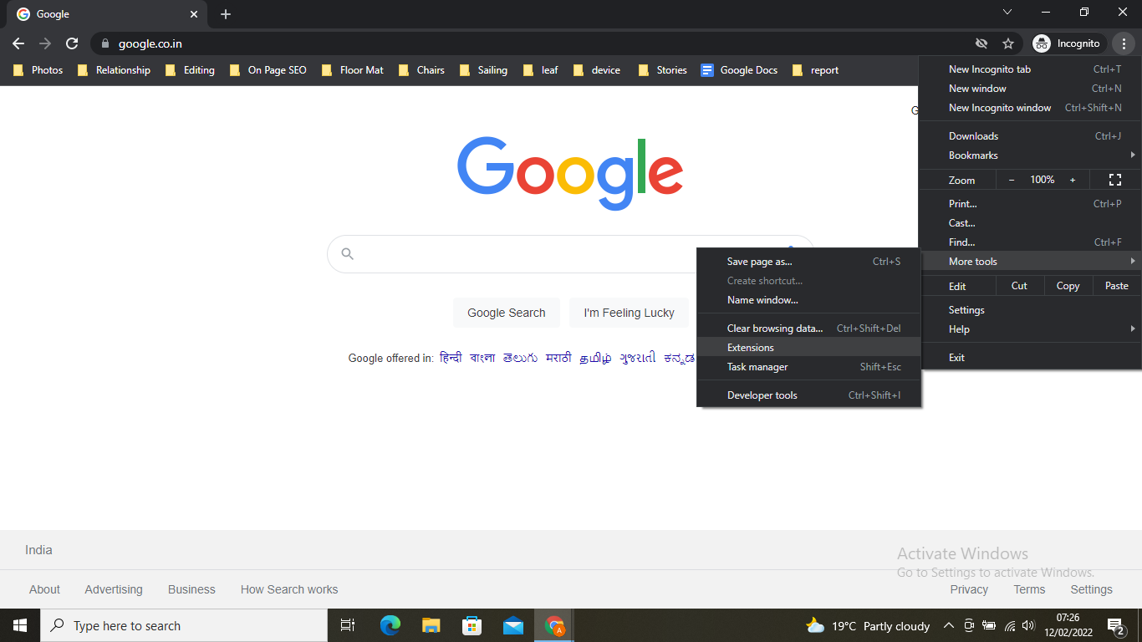Image resolution: width=1142 pixels, height=642 pixels.
Task: Click the lock icon in address bar
Action: coord(105,43)
